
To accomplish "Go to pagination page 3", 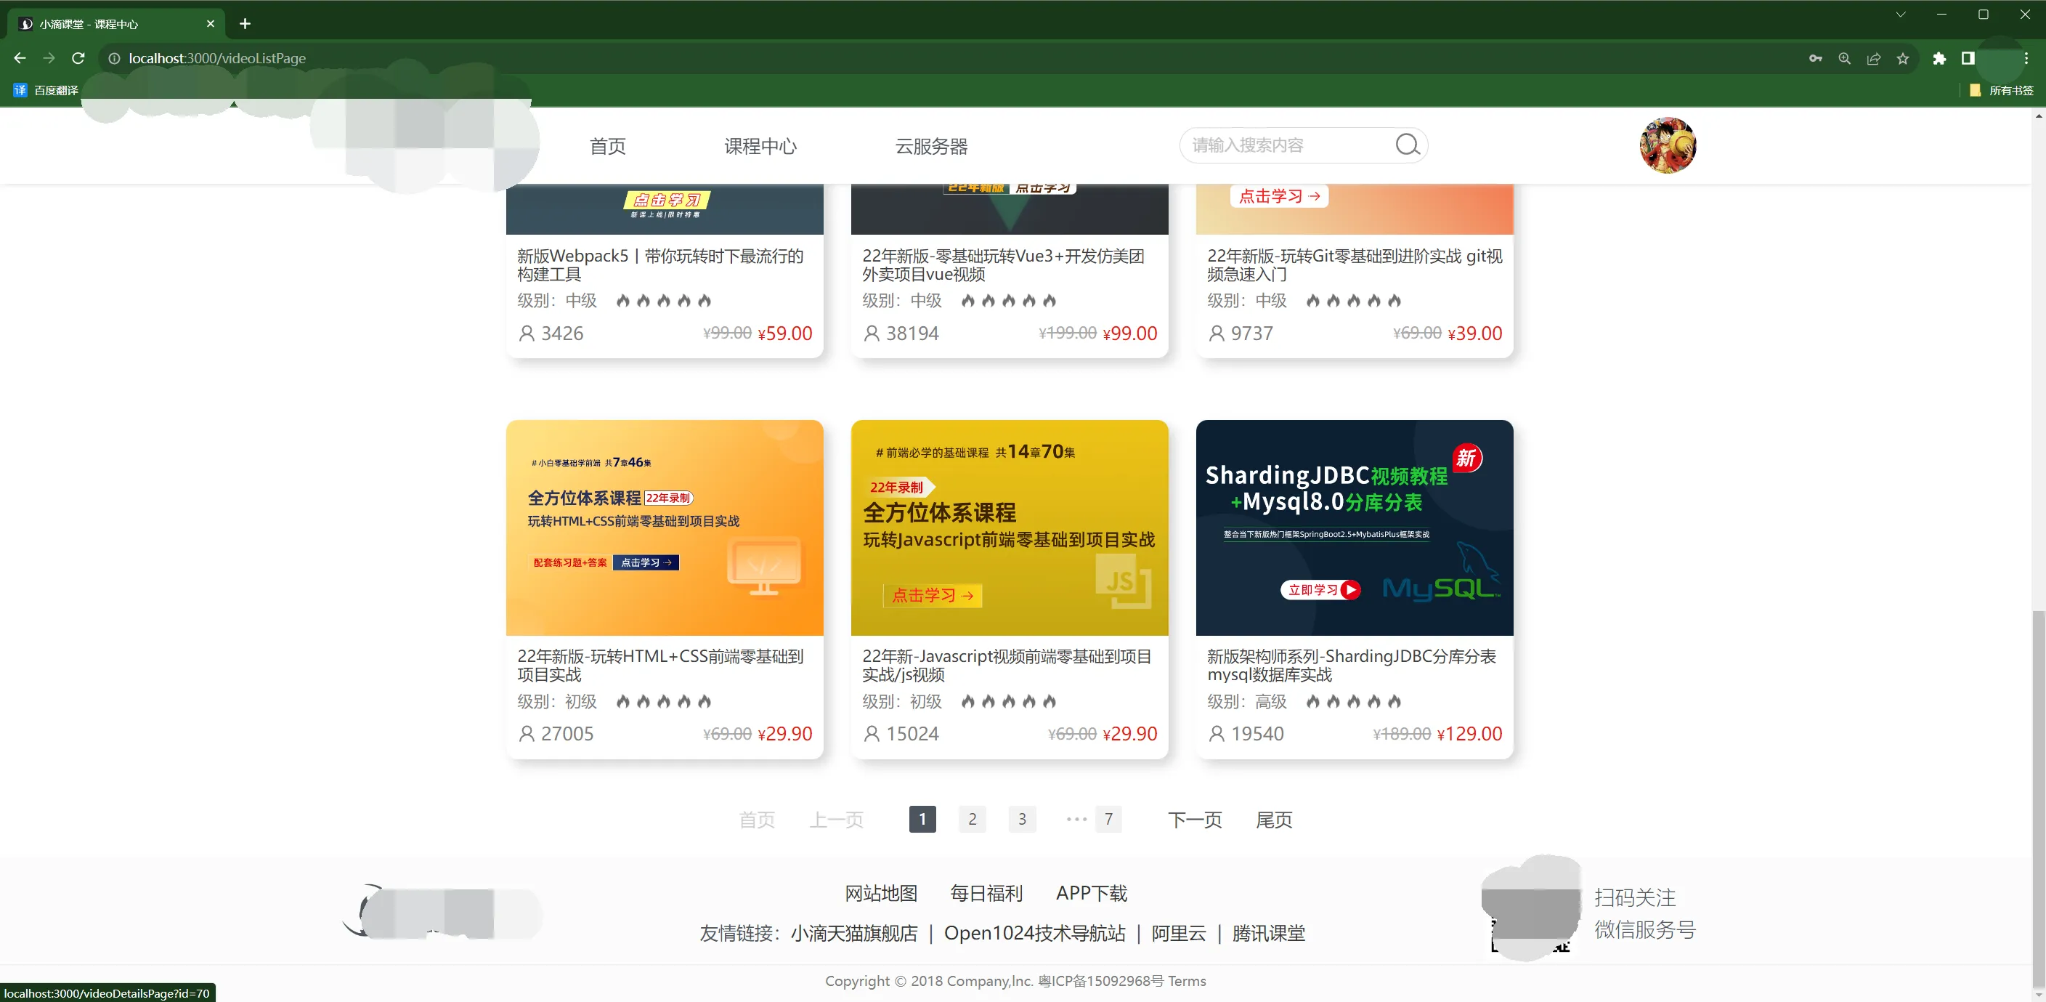I will (x=1022, y=819).
